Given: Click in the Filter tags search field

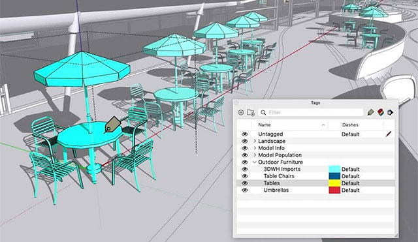Looking at the screenshot, I should tap(311, 113).
